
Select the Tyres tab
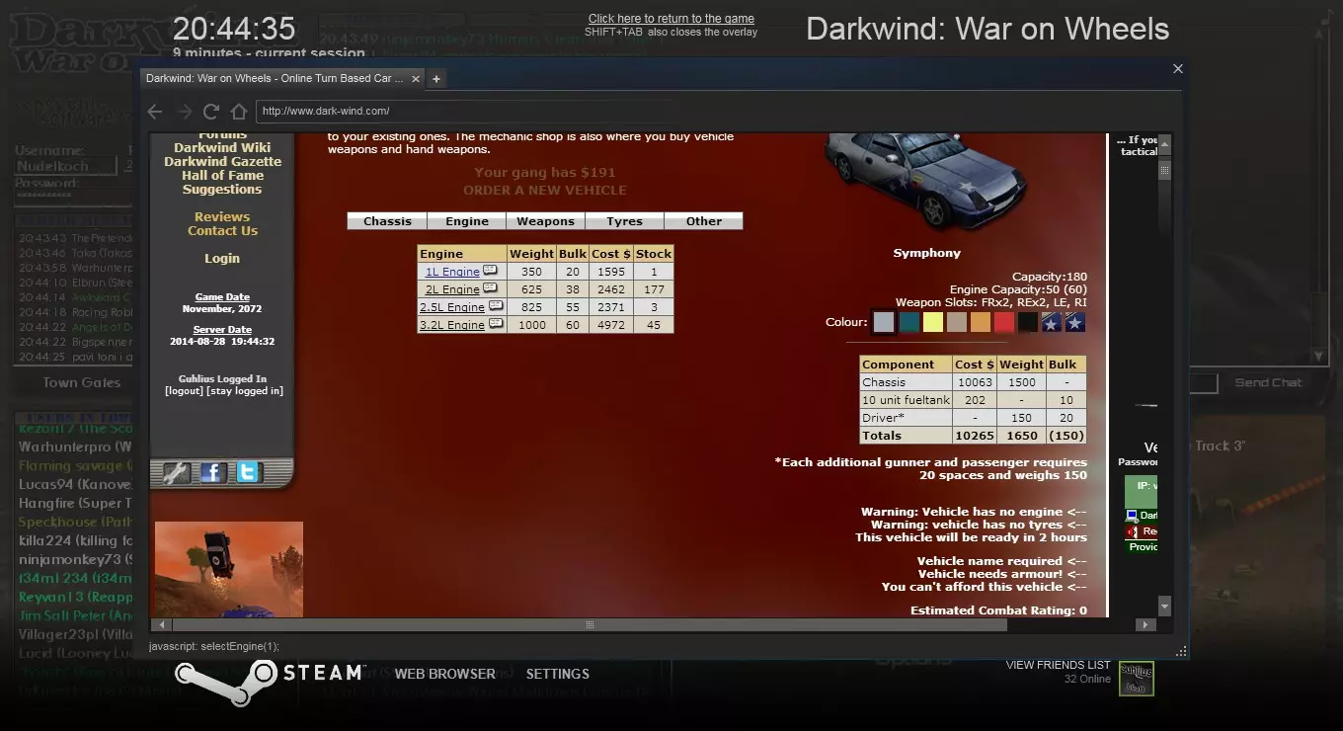click(624, 221)
